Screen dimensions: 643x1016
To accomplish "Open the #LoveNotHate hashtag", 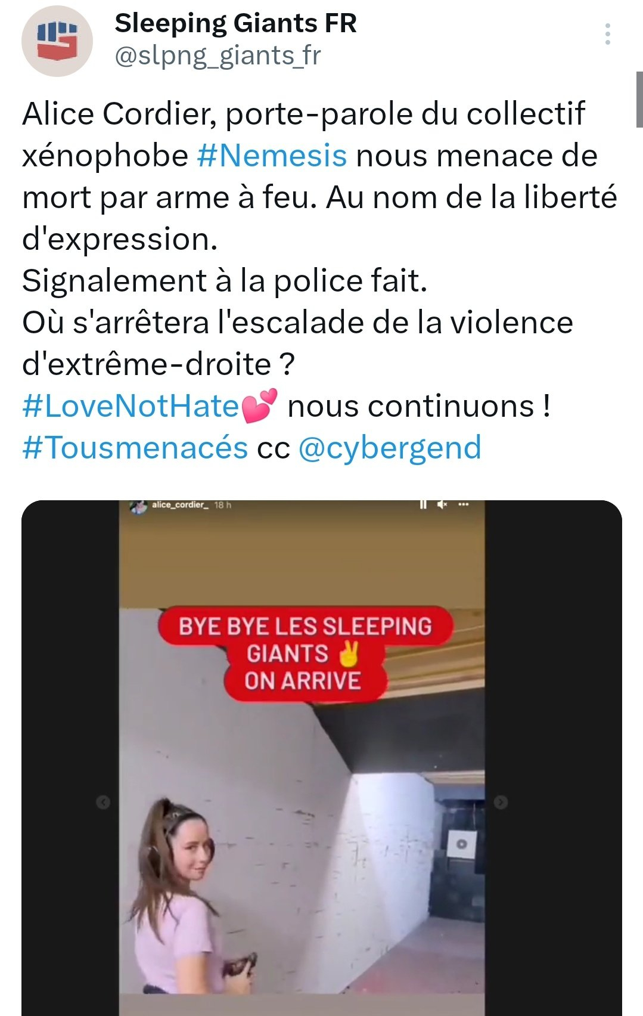I will (131, 406).
